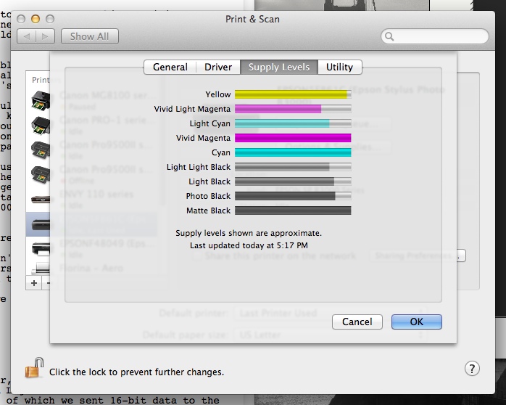Click the Cyan ink level bar
This screenshot has height=405, width=506.
coord(293,152)
